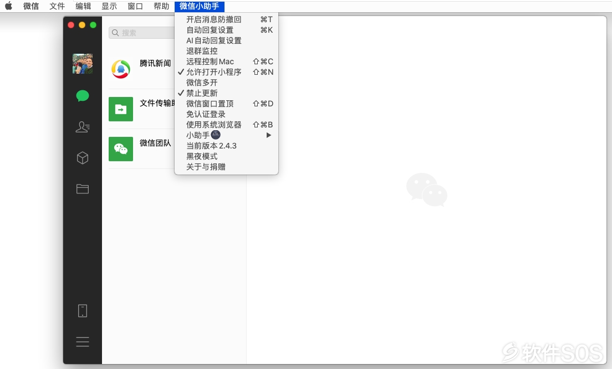The height and width of the screenshot is (369, 612).
Task: Open the Chats tab in sidebar
Action: click(83, 96)
